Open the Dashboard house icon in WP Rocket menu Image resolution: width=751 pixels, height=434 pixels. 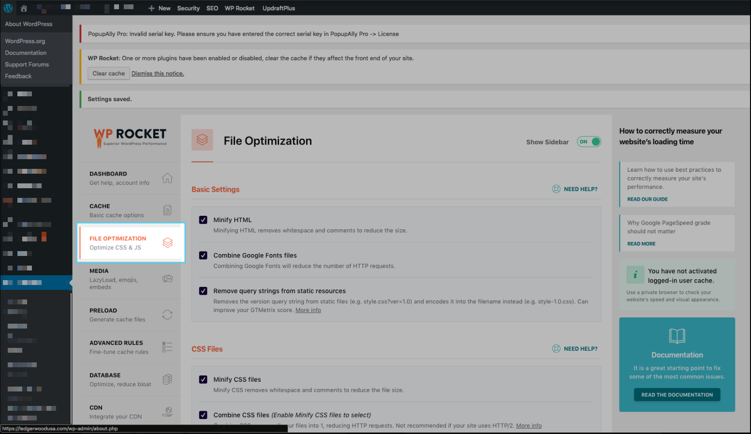(x=167, y=178)
